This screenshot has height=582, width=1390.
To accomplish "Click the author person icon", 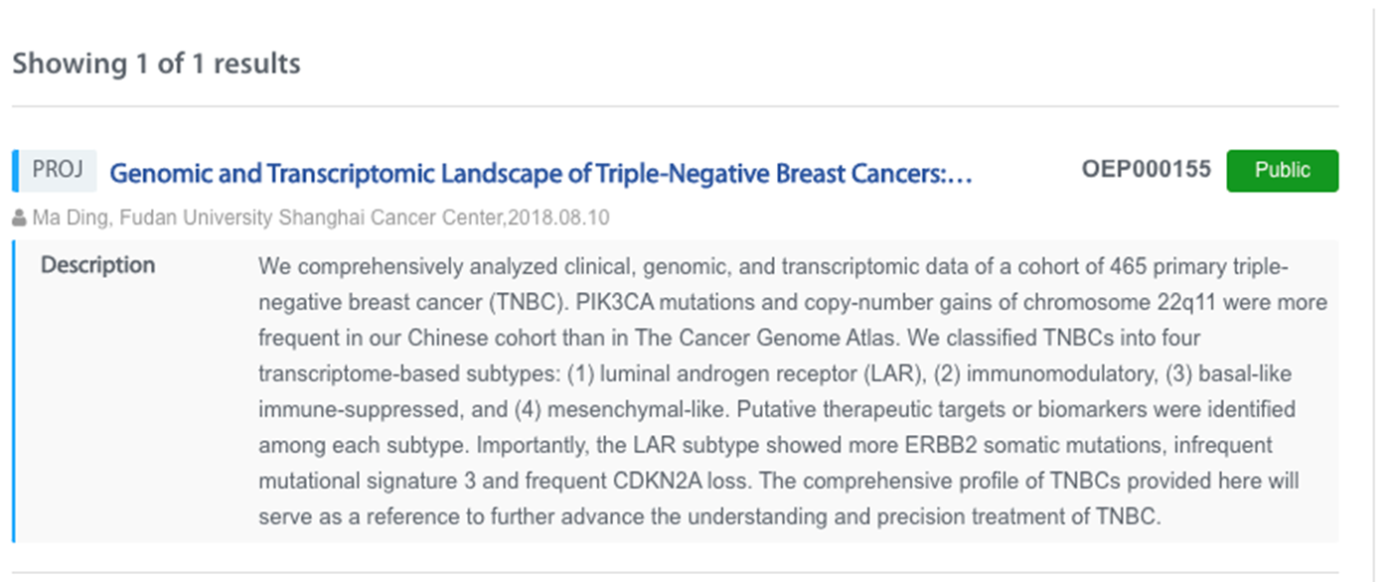I will click(x=20, y=218).
